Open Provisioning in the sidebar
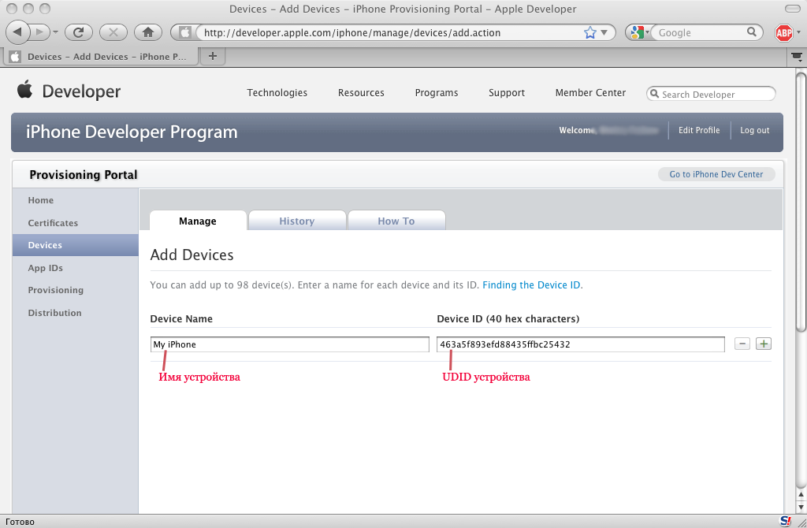 tap(56, 290)
